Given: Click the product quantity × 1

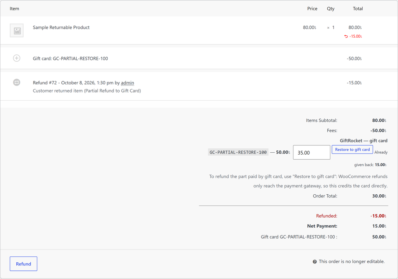Looking at the screenshot, I should [x=331, y=28].
